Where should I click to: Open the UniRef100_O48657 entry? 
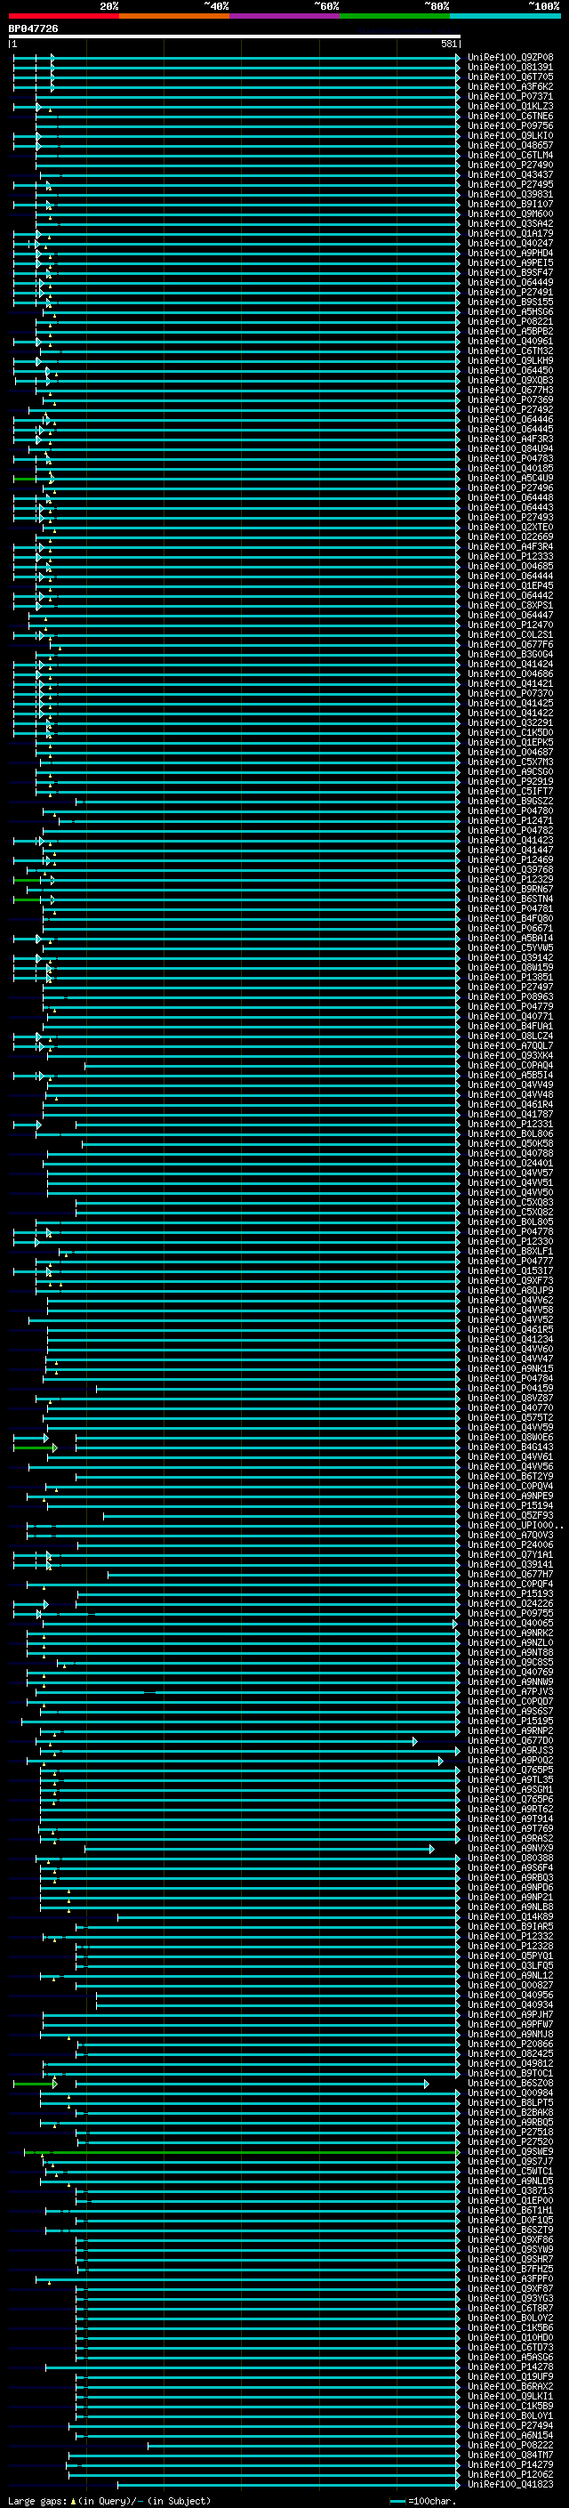[x=510, y=145]
